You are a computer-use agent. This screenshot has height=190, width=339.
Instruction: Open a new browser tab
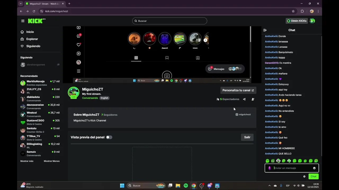tap(69, 4)
